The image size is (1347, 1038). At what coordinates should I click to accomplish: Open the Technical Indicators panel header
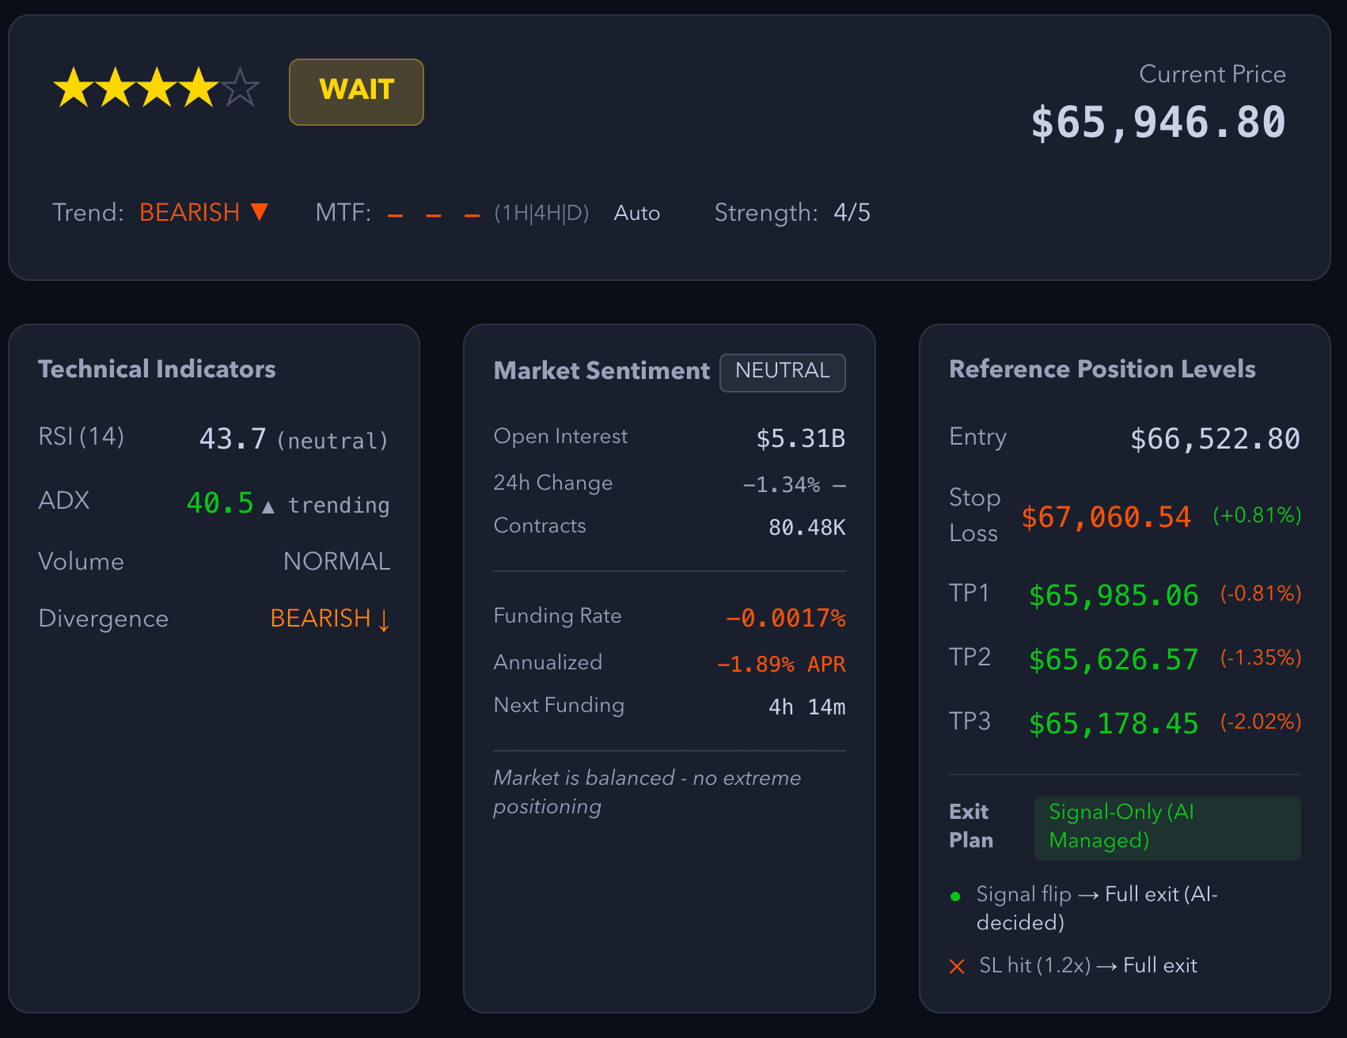tap(157, 369)
